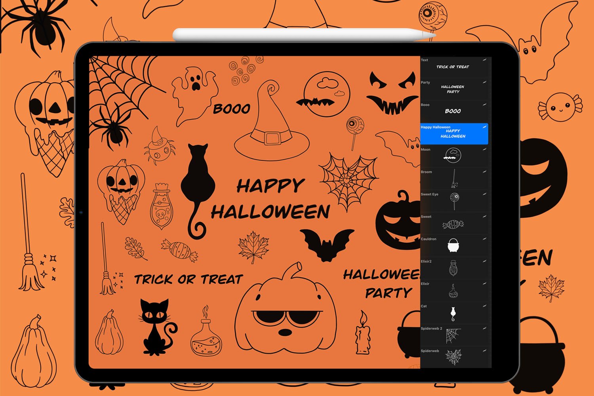Select the Elixir2 bottle brush
Image resolution: width=594 pixels, height=396 pixels.
(453, 267)
